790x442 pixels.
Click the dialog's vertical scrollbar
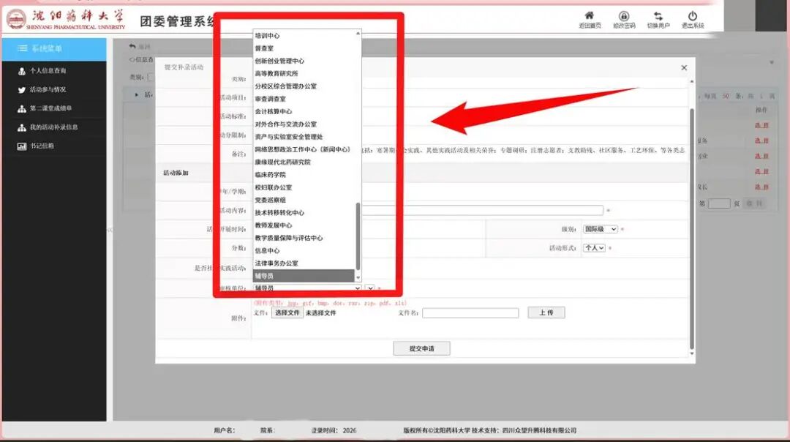click(692, 228)
